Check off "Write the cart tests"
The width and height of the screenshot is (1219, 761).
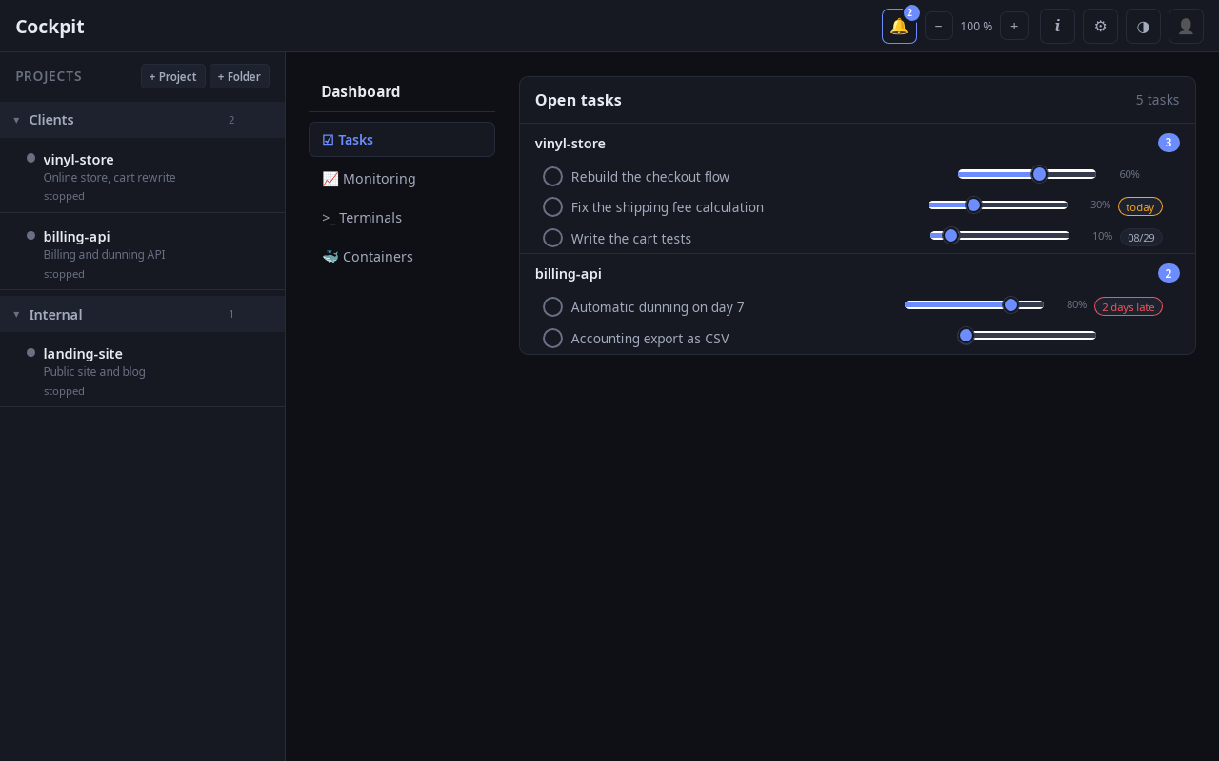552,238
